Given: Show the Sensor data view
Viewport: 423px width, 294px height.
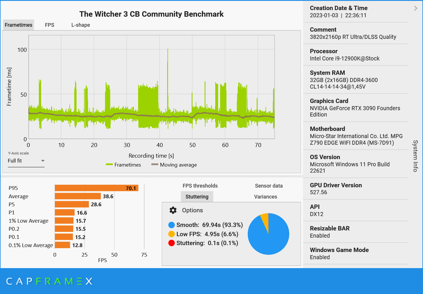Looking at the screenshot, I should click(268, 186).
